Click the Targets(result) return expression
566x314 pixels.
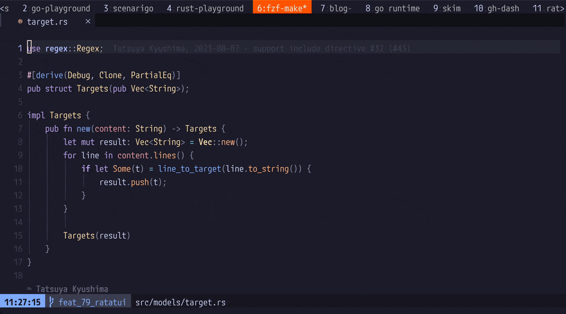(96, 235)
